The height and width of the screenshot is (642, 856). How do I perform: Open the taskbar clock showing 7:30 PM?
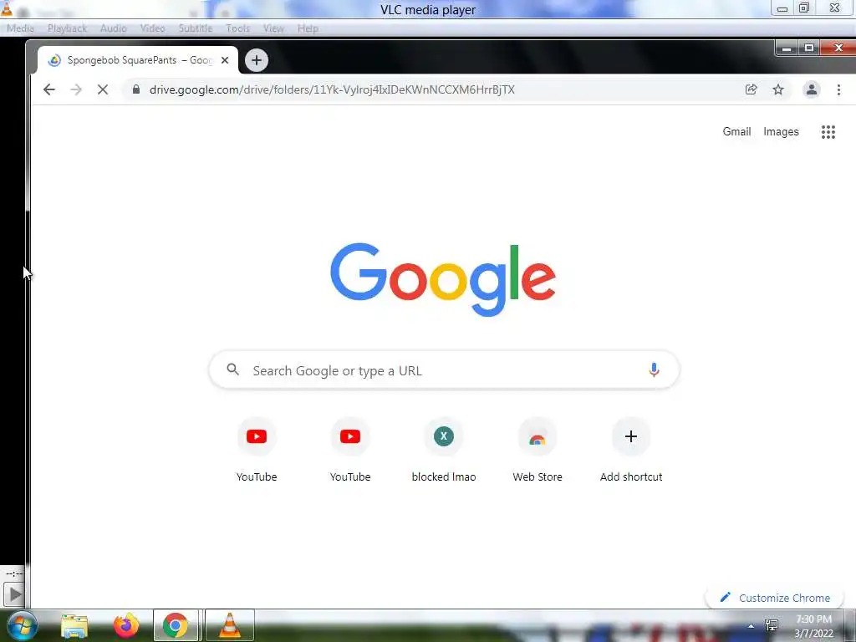(814, 626)
